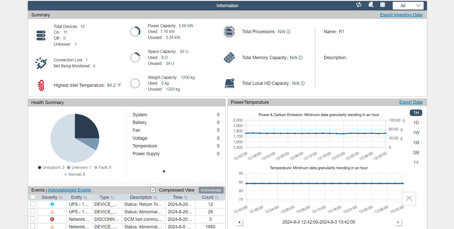The height and width of the screenshot is (229, 454).
Task: Select the checkbox for DCM lost communication event
Action: 33,219
